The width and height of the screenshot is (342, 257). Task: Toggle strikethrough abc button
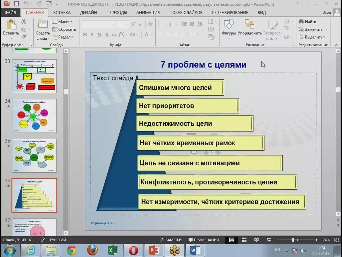coord(114,34)
